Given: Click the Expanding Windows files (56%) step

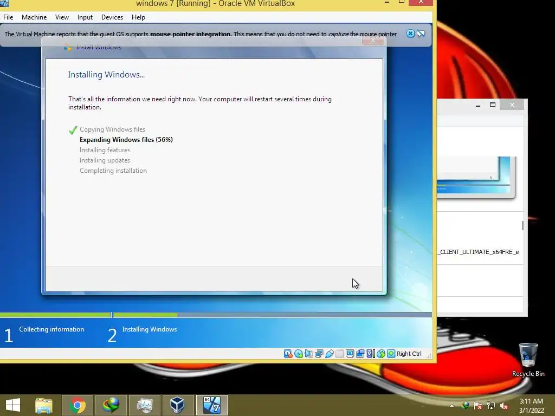Looking at the screenshot, I should [x=126, y=140].
